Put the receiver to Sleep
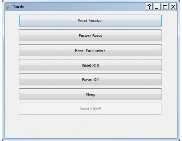The width and height of the screenshot is (182, 141). (90, 94)
